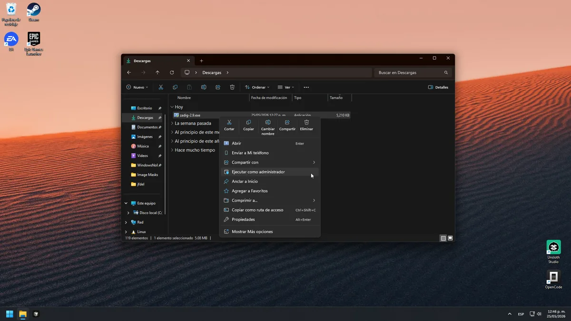Switch to large thumbnails view icon
Viewport: 571px width, 321px height.
450,238
